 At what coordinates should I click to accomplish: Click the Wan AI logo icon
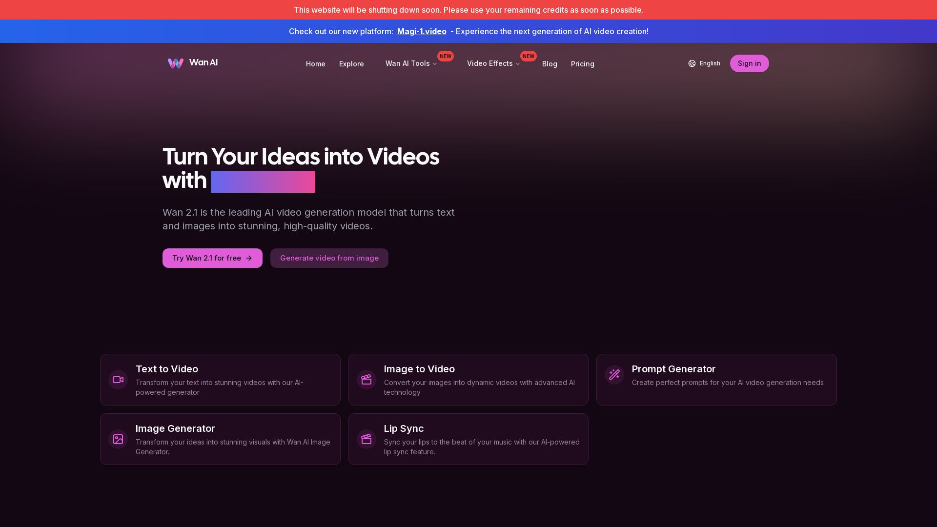pyautogui.click(x=176, y=63)
